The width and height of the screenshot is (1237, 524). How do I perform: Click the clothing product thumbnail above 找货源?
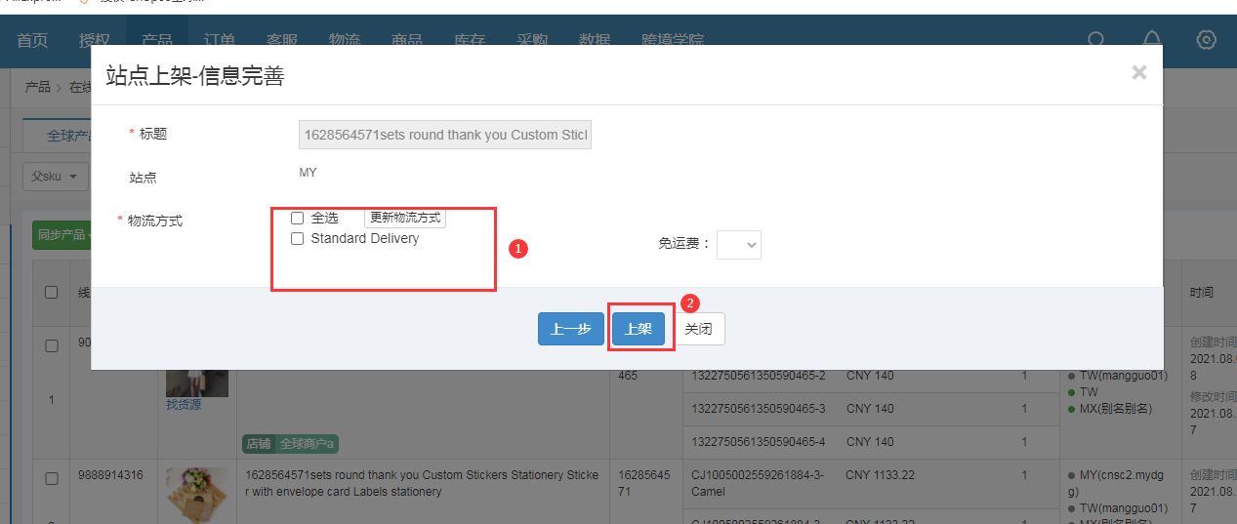pos(197,383)
